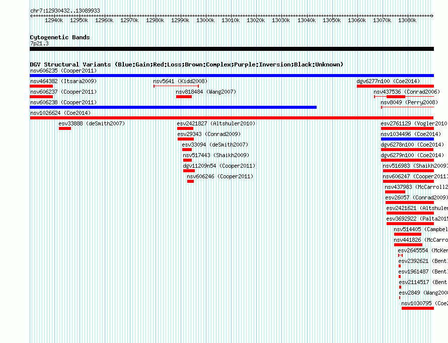
Task: Click nsv1034496 (Coe2014) gain variant label
Action: 411,134
